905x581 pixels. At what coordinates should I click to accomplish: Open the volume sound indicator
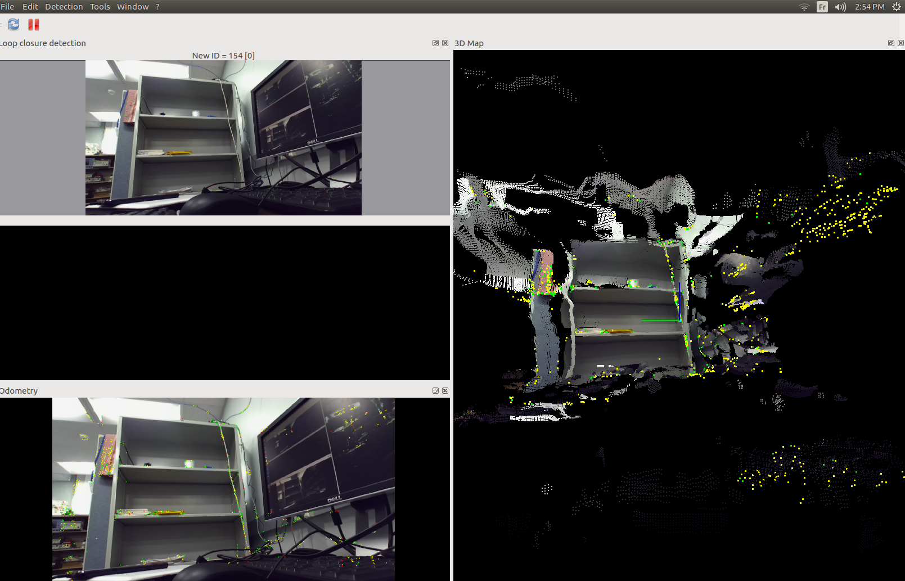click(x=840, y=7)
